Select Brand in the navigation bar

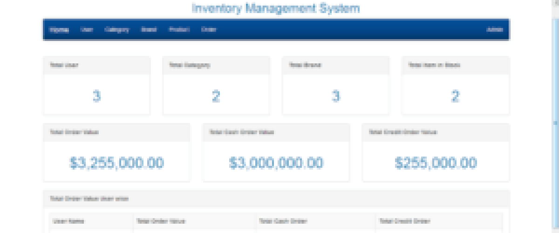coord(149,29)
